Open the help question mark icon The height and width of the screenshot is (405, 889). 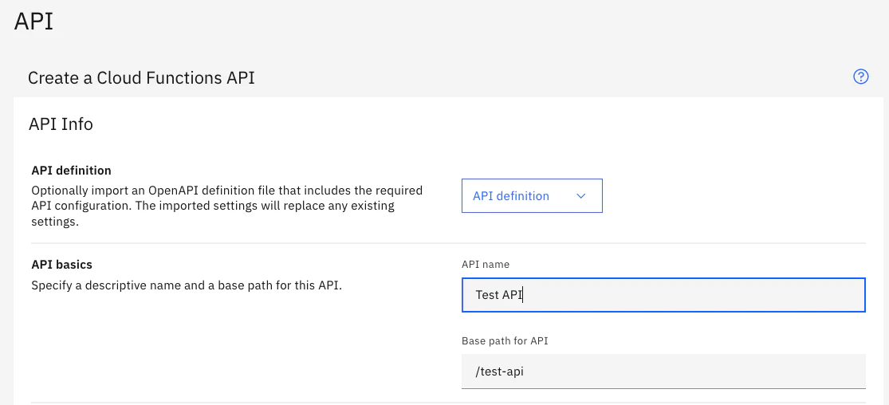click(x=860, y=77)
